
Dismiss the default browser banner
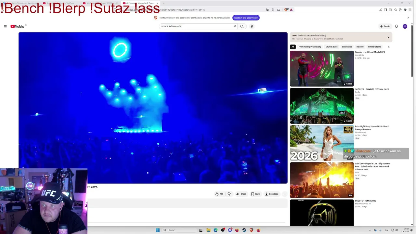tap(408, 18)
